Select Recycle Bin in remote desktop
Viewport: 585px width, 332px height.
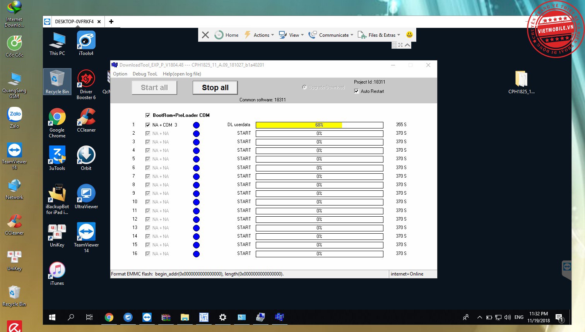coord(57,82)
